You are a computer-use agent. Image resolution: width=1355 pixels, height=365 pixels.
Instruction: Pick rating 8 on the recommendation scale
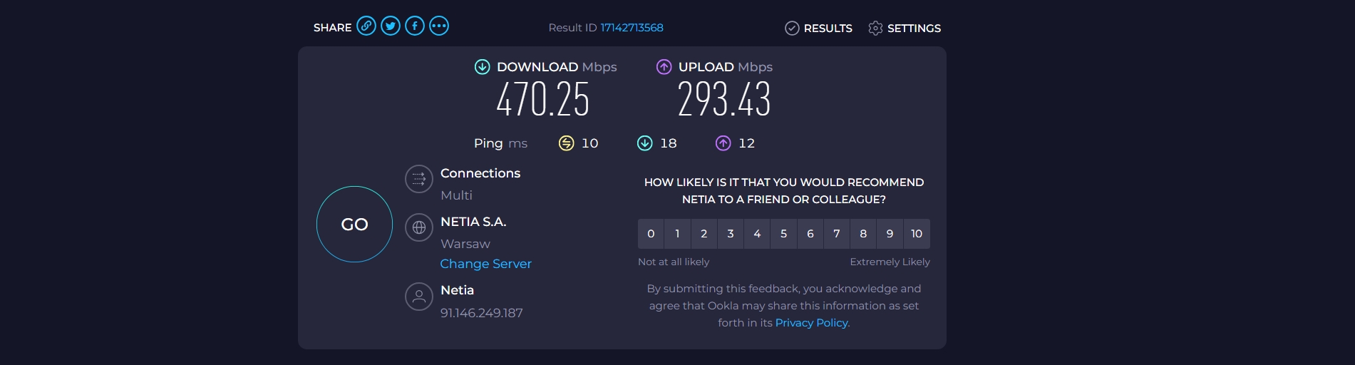[x=863, y=234]
